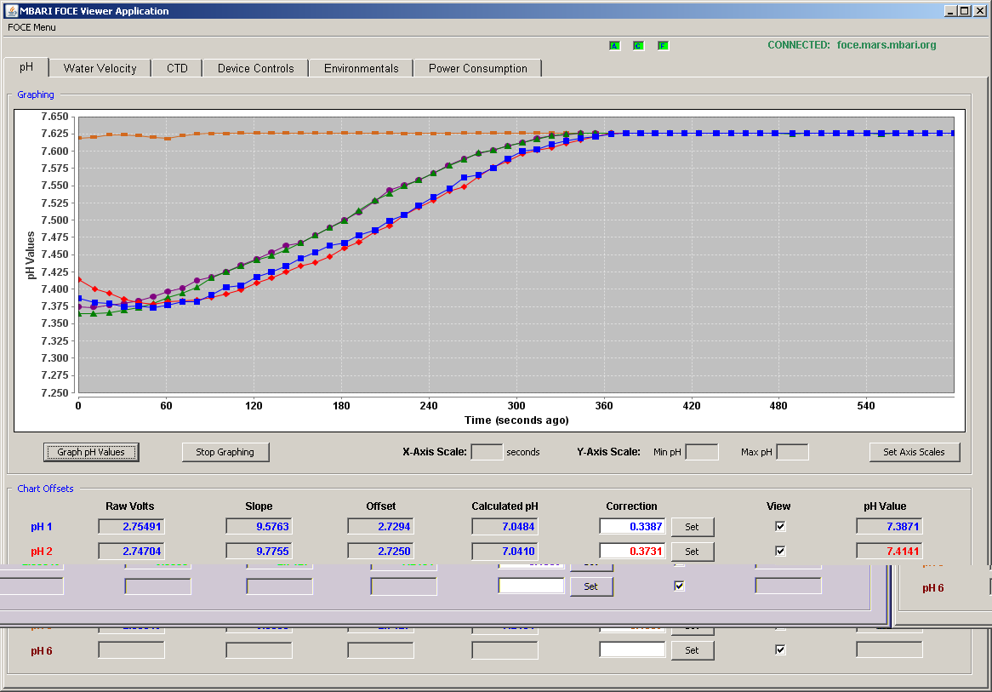Click the Set Axis Scales button
This screenshot has width=992, height=692.
[915, 452]
